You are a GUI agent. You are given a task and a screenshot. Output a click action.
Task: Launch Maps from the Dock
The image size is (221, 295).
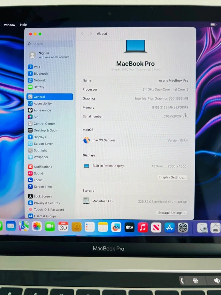(x=24, y=226)
